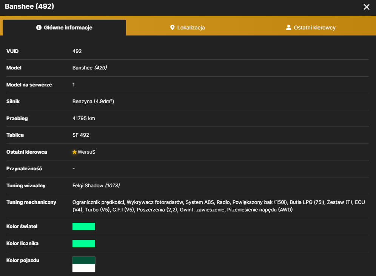Viewport: 376px width, 276px height.
Task: Click the Przynależność row label
Action: 24,168
